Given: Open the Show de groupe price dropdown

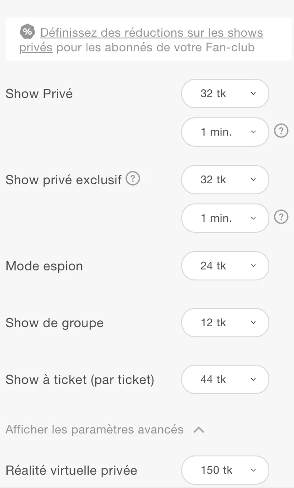Looking at the screenshot, I should pos(225,323).
